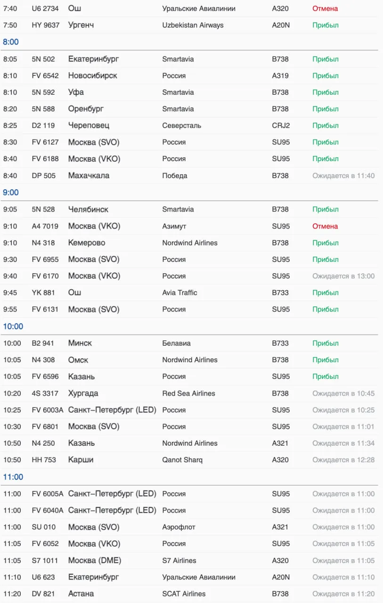The width and height of the screenshot is (383, 603).
Task: Click the 11:00 hour section header
Action: point(13,477)
